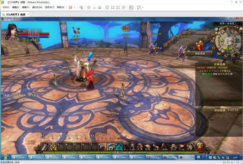Screen dimensions: 243x164
Task: Collapse the 活动追踪 activity tracker panel
Action: (197, 110)
